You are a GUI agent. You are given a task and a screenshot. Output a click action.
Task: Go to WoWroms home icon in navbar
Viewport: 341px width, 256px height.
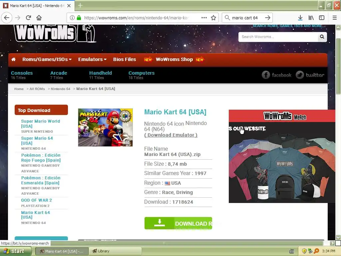click(13, 59)
